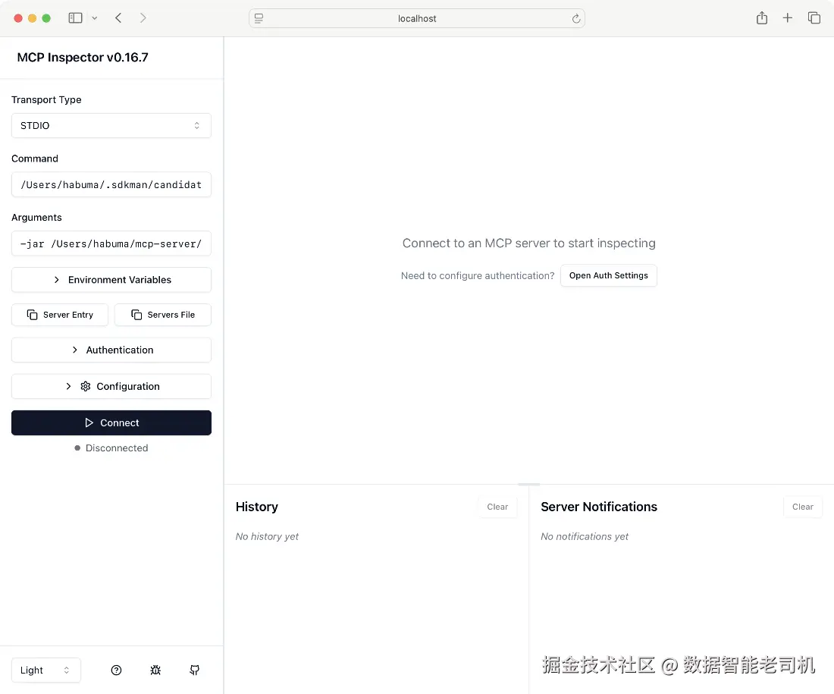Copy Server Entry configuration
This screenshot has width=834, height=694.
60,315
